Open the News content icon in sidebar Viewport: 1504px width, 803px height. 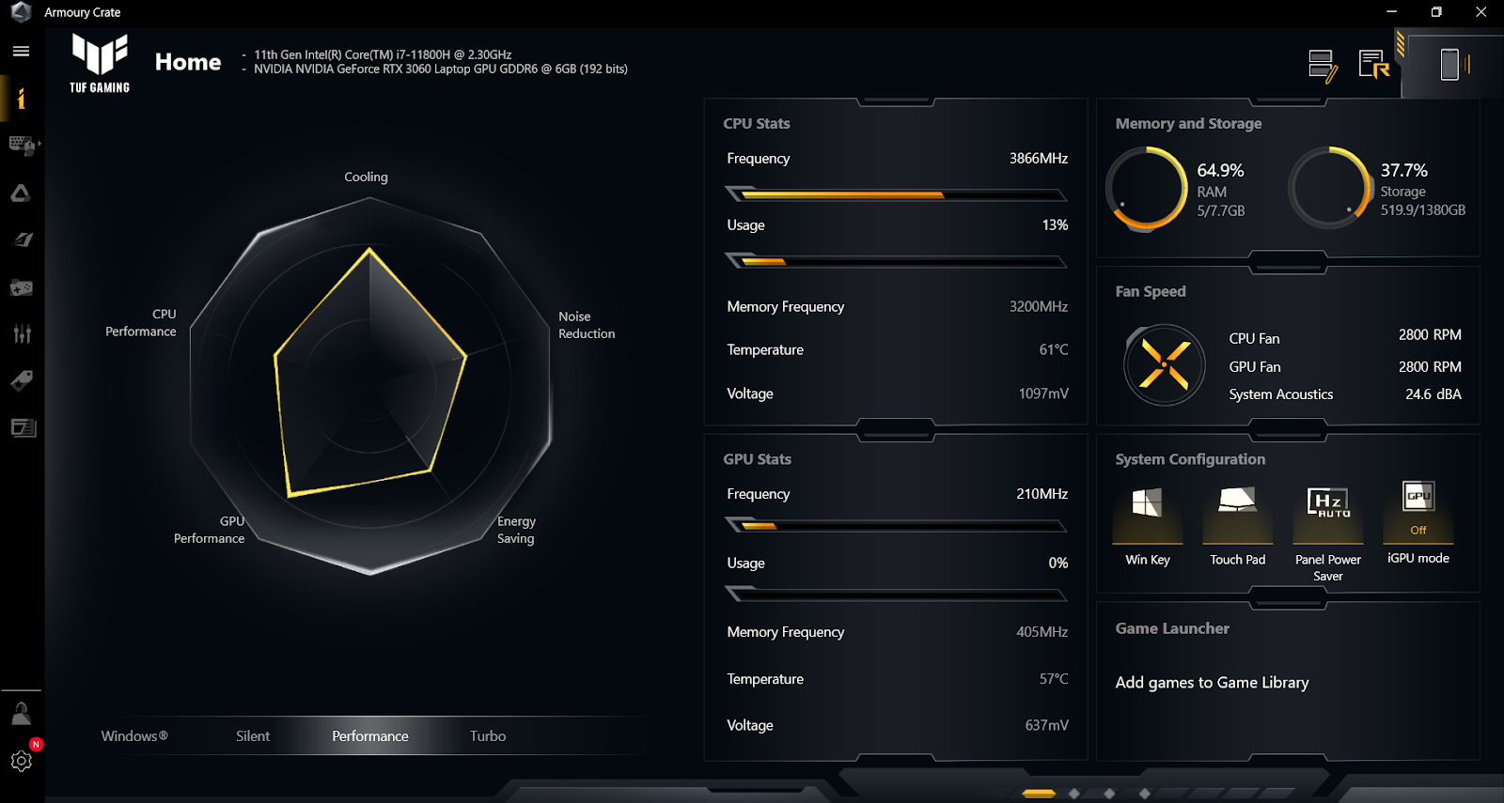tap(23, 428)
